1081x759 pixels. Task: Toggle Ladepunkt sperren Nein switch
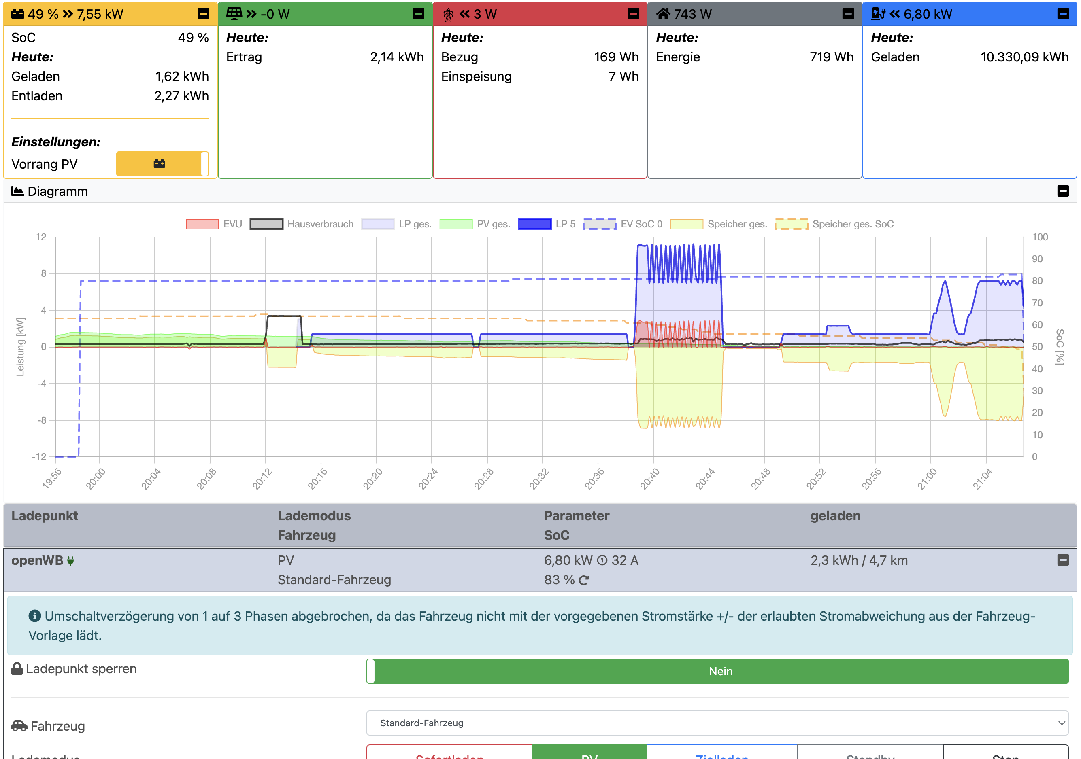click(x=717, y=671)
